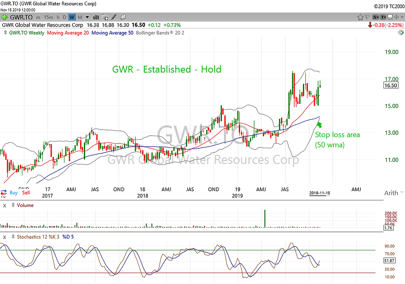
Task: Click the red -0.38(-2.25%) change readout
Action: (x=386, y=25)
